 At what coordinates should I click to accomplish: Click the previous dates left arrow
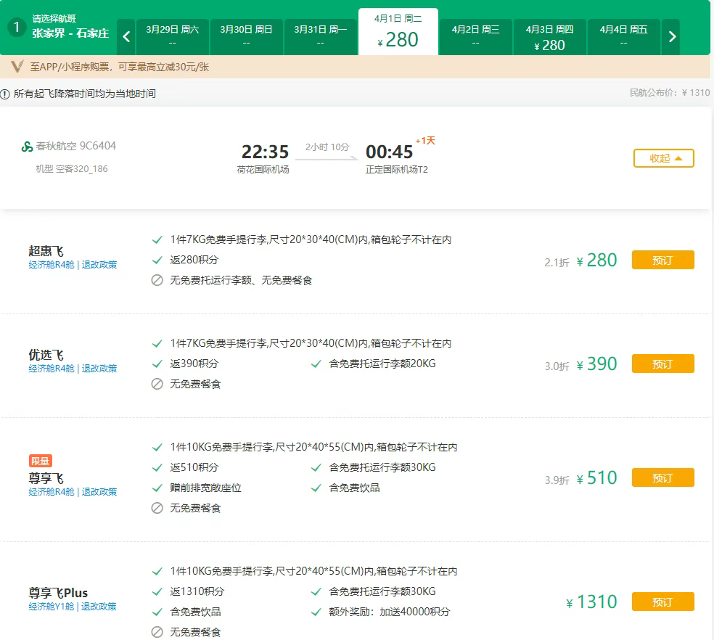pos(126,37)
